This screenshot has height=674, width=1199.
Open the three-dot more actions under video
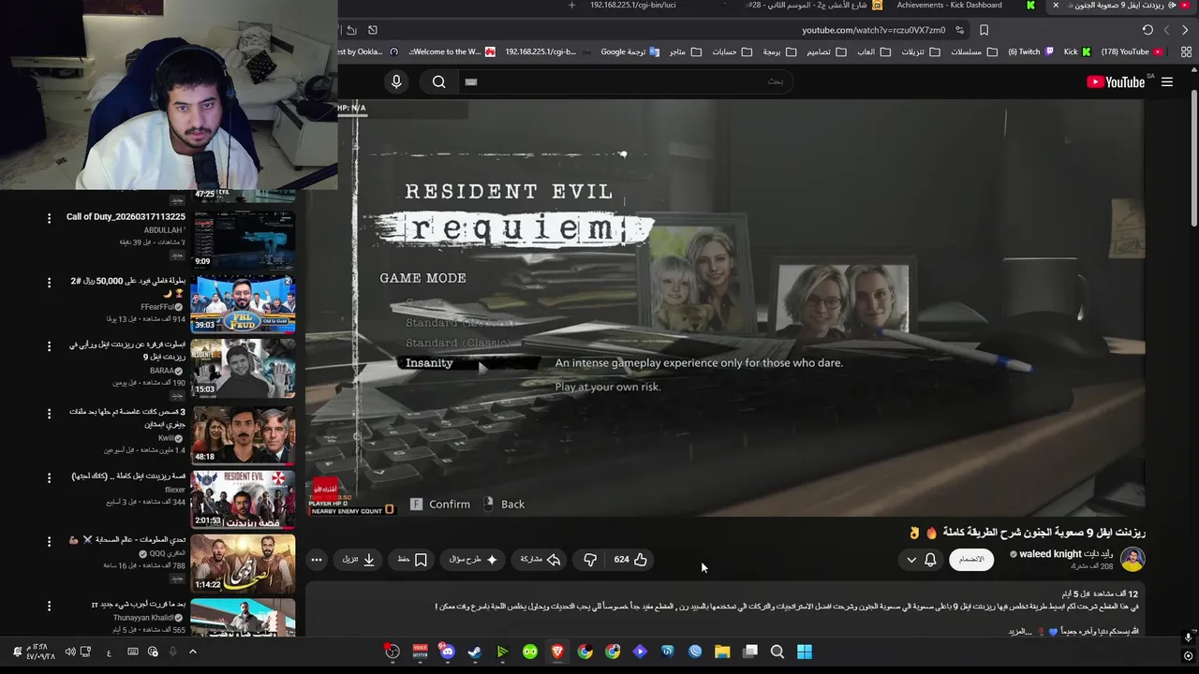point(317,560)
